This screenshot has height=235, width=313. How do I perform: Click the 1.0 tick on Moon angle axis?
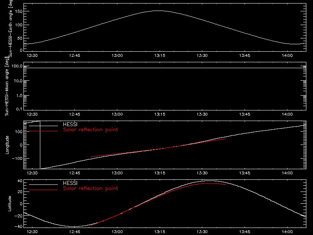point(19,96)
